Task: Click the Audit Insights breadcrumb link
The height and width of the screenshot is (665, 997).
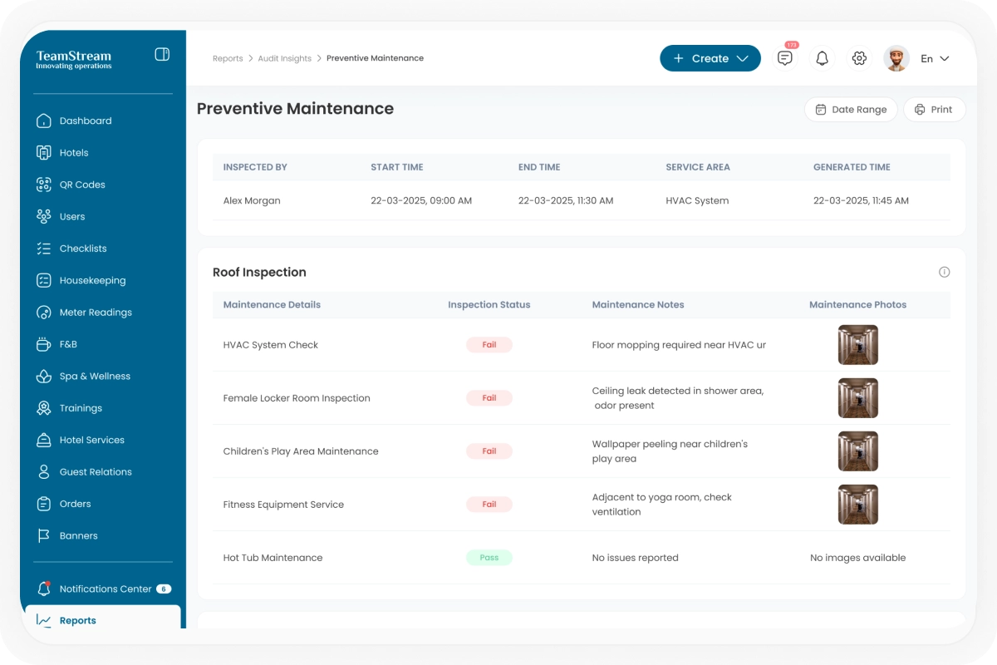Action: click(x=284, y=58)
